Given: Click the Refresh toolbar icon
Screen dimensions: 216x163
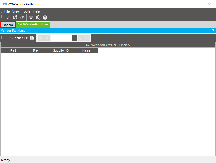Looking at the screenshot, I should pos(15,17).
